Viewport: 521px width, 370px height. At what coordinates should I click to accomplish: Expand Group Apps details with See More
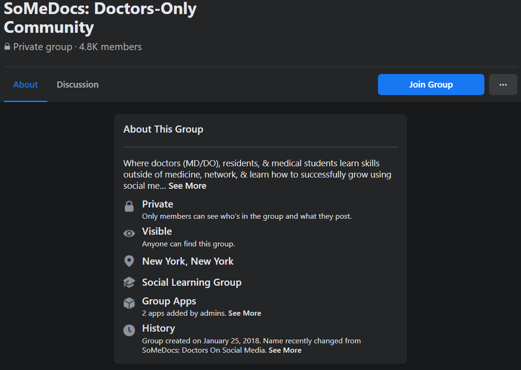pos(244,313)
